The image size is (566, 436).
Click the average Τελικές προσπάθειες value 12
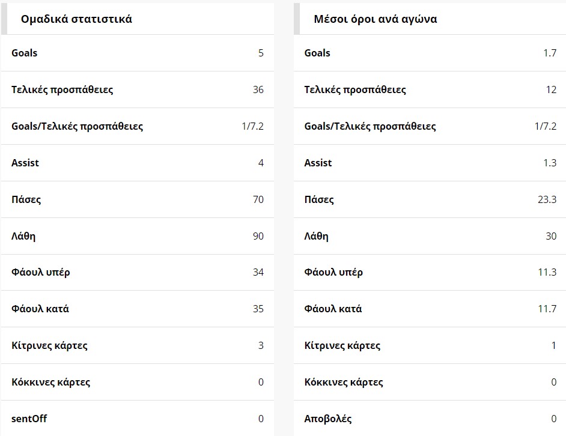point(551,89)
